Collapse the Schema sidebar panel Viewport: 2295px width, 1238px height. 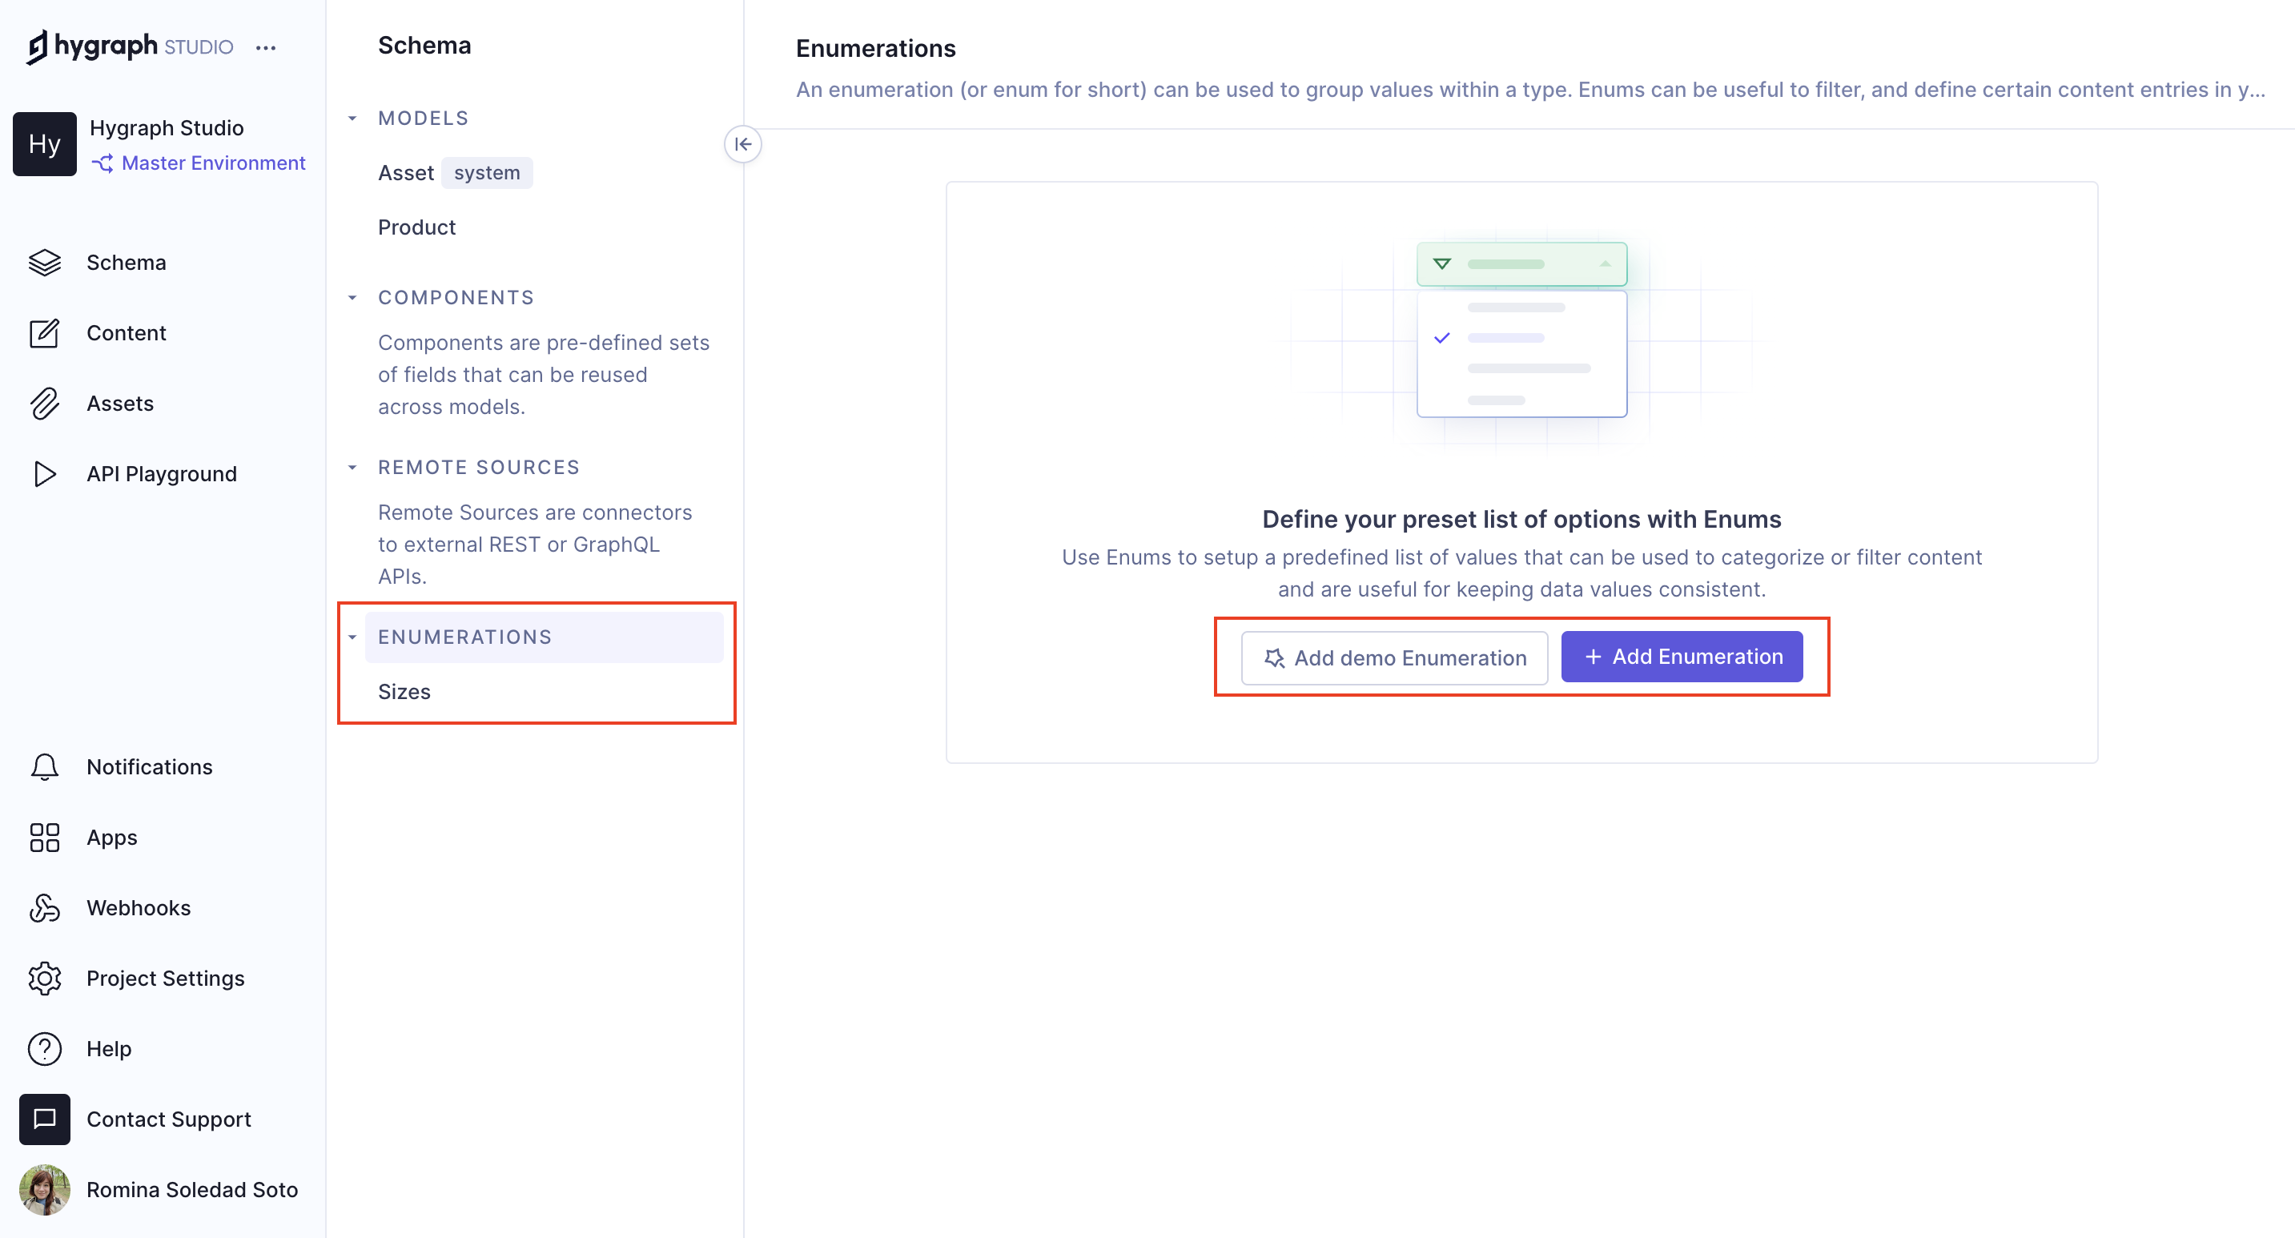743,144
